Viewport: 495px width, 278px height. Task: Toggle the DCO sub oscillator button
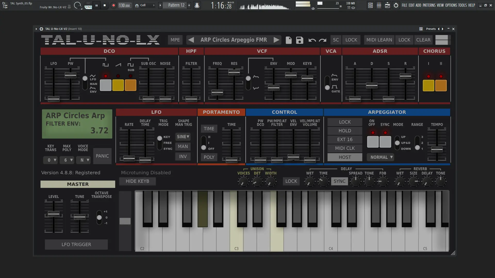[x=130, y=85]
